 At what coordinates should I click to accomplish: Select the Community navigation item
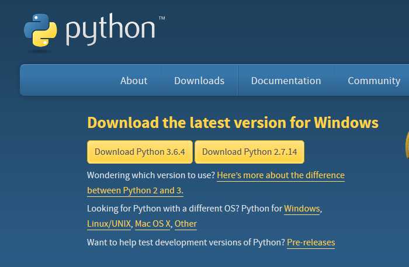pos(374,81)
